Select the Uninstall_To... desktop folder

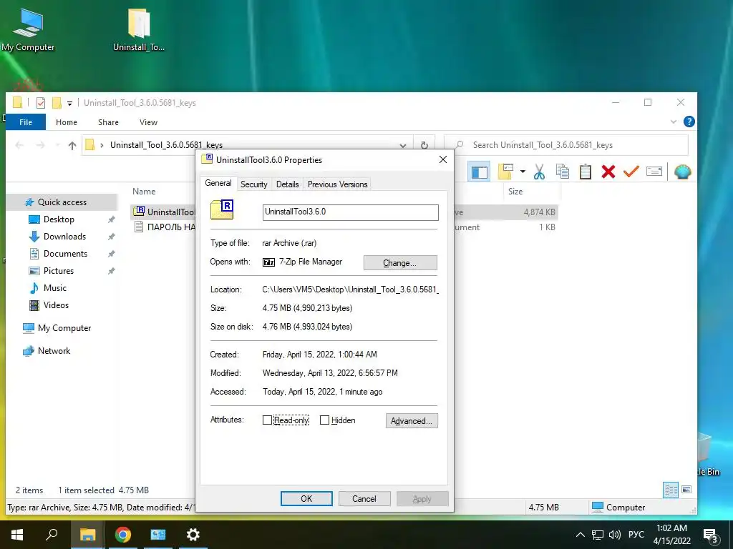tap(139, 29)
